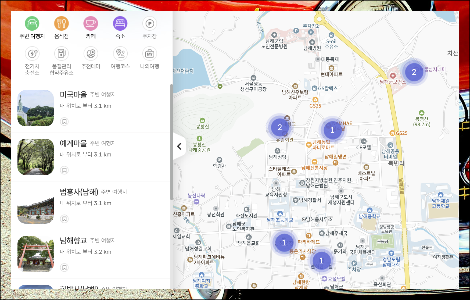The height and width of the screenshot is (300, 470).
Task: Click the 남해경찰서 police station marker
Action: [295, 200]
